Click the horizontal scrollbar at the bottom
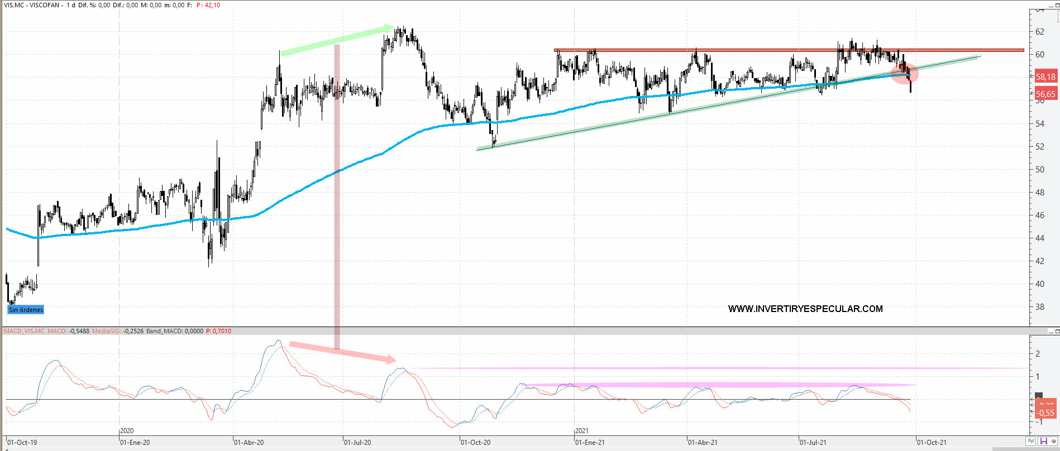Viewport: 1060px width, 451px height. [x=503, y=448]
